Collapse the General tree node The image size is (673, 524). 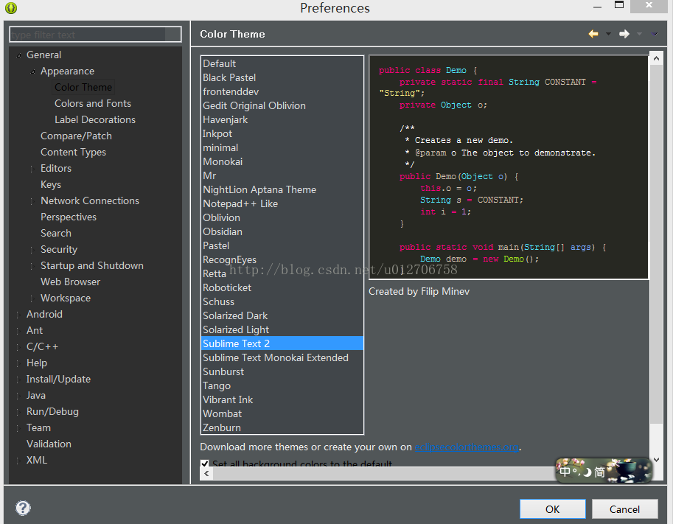pos(19,55)
